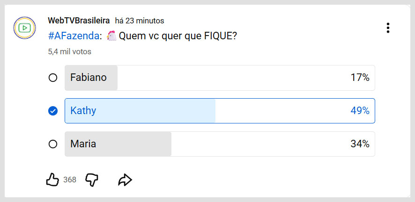Screen dimensions: 415x202
Task: Click the Kathy poll option bar
Action: pyautogui.click(x=220, y=111)
